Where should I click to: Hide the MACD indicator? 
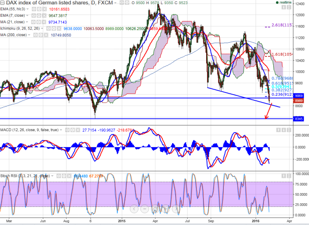pyautogui.click(x=68, y=130)
